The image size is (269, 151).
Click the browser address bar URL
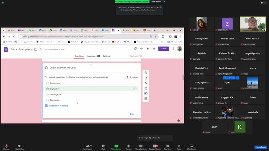coord(63,36)
